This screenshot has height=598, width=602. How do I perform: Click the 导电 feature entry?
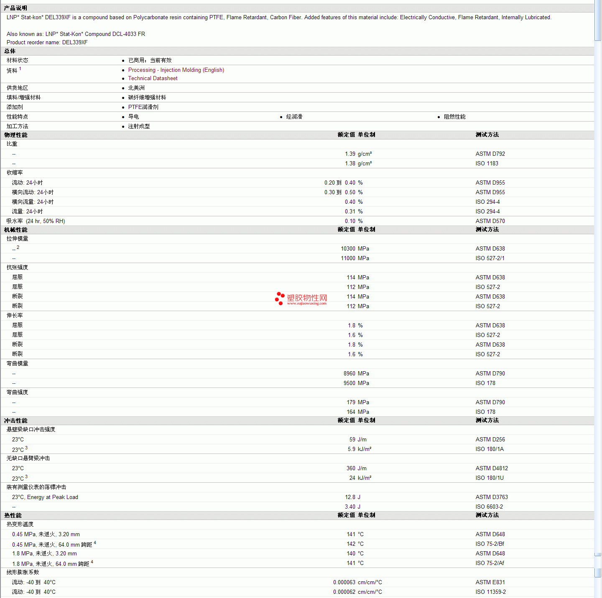click(134, 117)
